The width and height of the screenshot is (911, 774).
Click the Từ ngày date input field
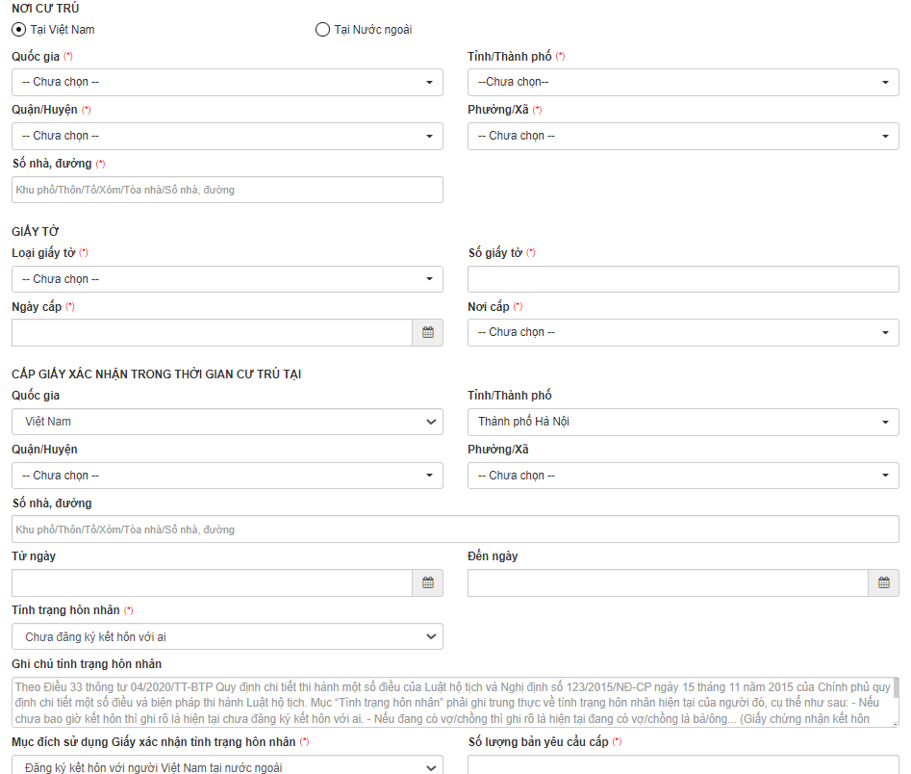212,583
